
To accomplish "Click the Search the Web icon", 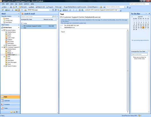I will pyautogui.click(x=82, y=10).
